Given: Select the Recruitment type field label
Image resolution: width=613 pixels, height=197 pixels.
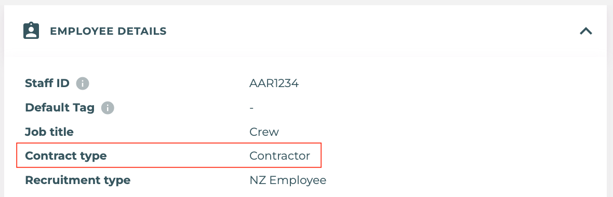Looking at the screenshot, I should coord(78,180).
